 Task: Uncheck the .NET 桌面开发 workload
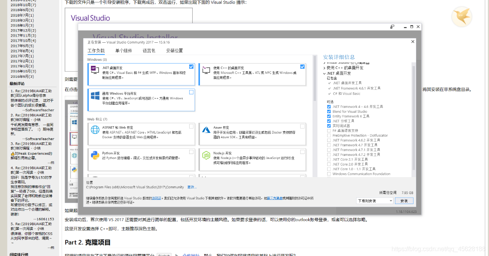coord(192,67)
